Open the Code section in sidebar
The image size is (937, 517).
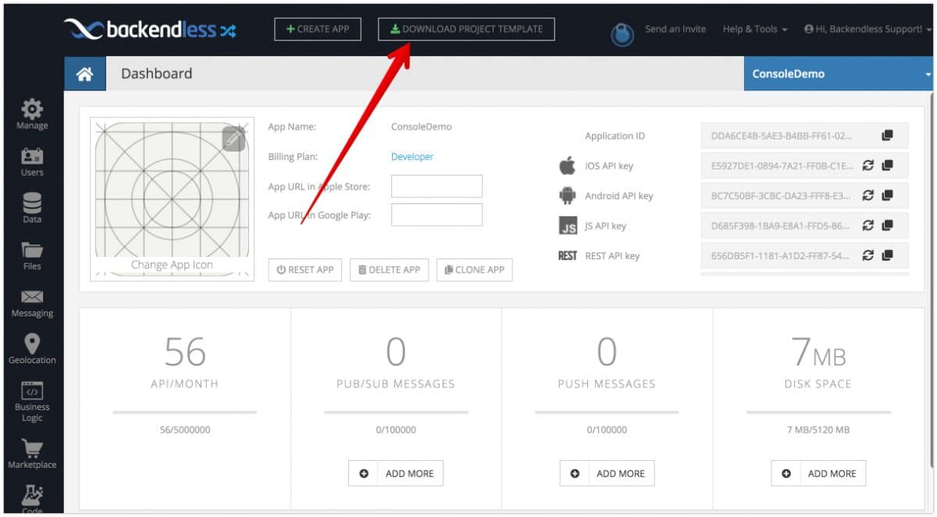(32, 500)
